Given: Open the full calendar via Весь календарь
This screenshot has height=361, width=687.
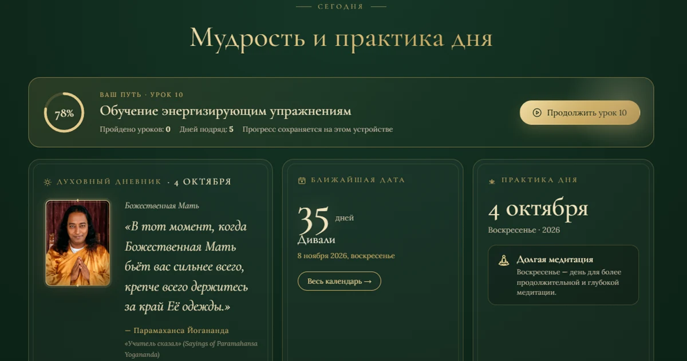Looking at the screenshot, I should tap(339, 281).
